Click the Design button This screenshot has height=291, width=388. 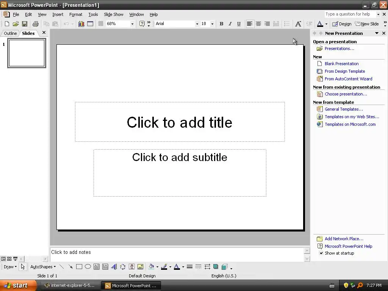[342, 24]
